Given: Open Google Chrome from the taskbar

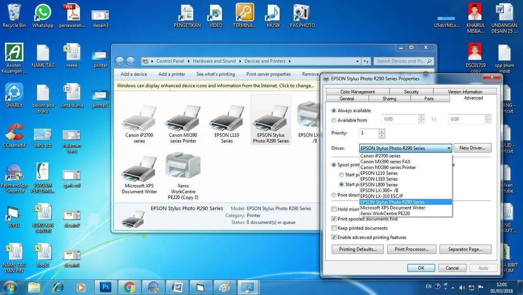Looking at the screenshot, I should tap(130, 287).
